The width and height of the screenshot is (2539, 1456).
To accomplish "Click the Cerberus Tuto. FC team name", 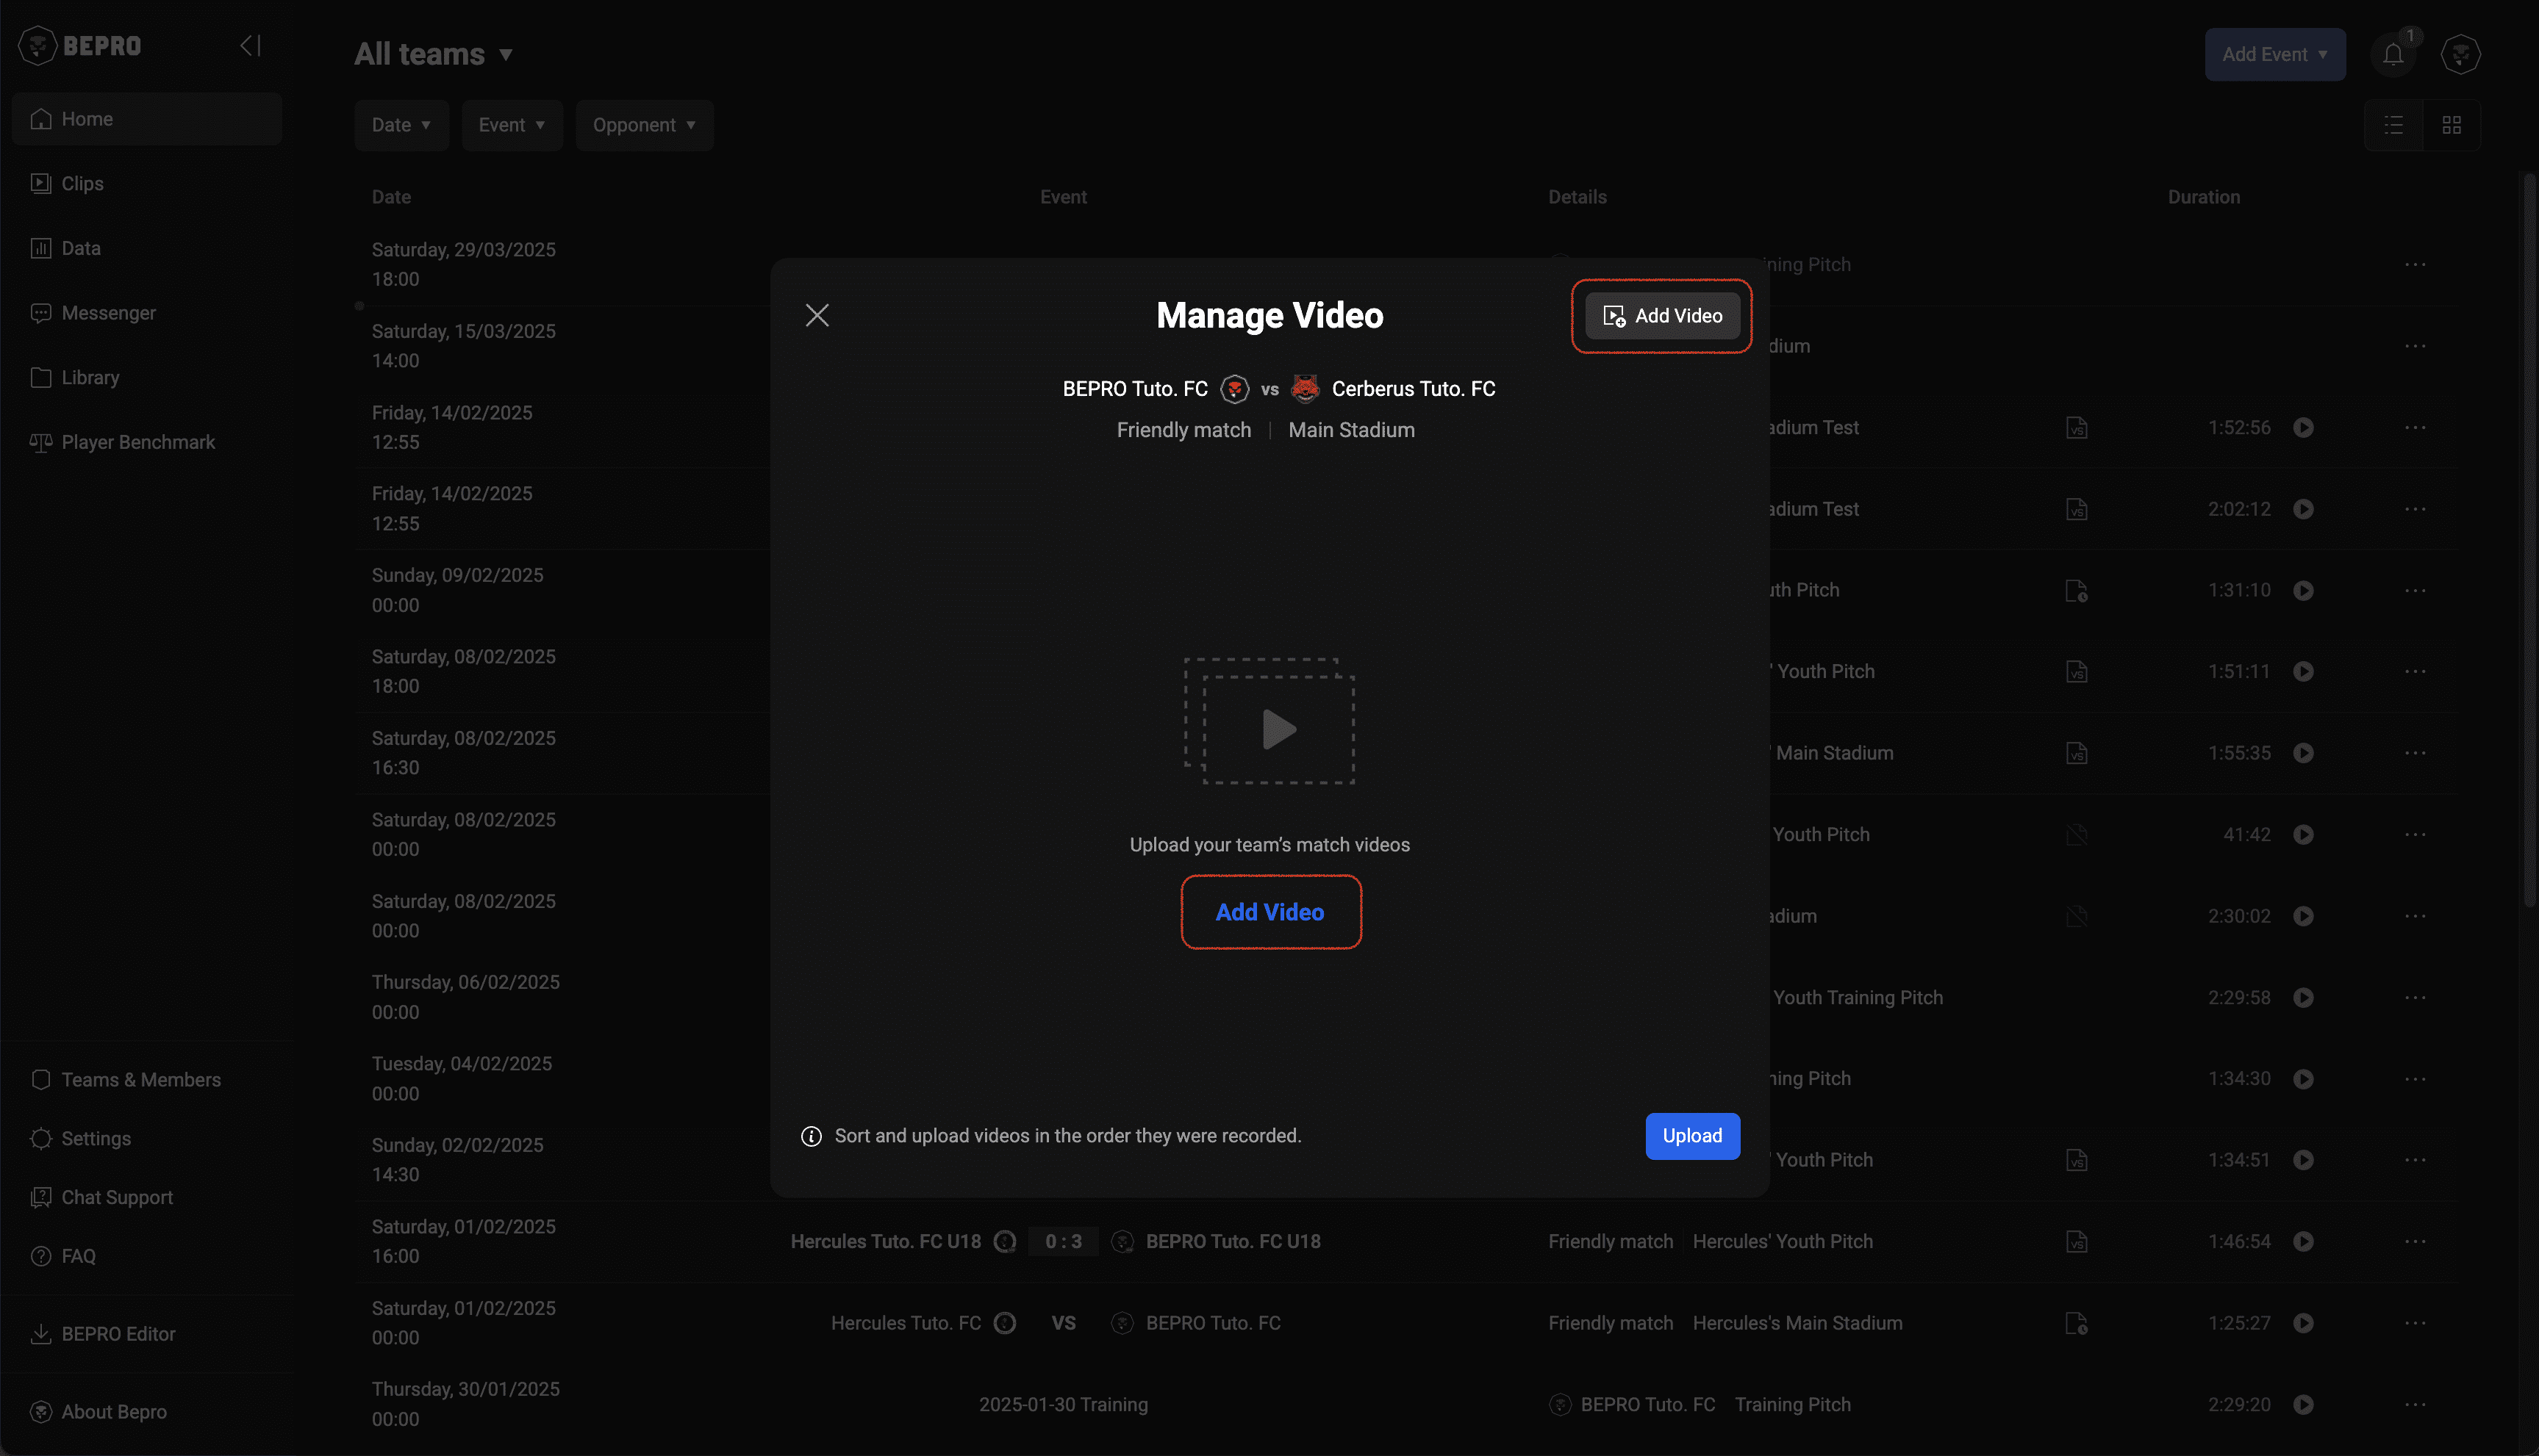I will pos(1413,389).
